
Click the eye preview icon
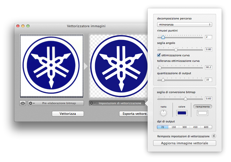(23, 103)
